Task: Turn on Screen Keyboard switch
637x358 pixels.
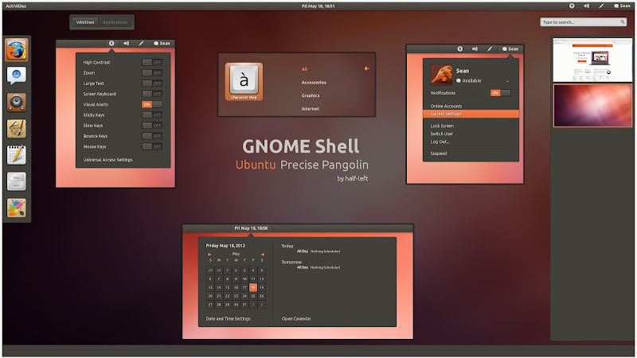Action: pyautogui.click(x=152, y=94)
